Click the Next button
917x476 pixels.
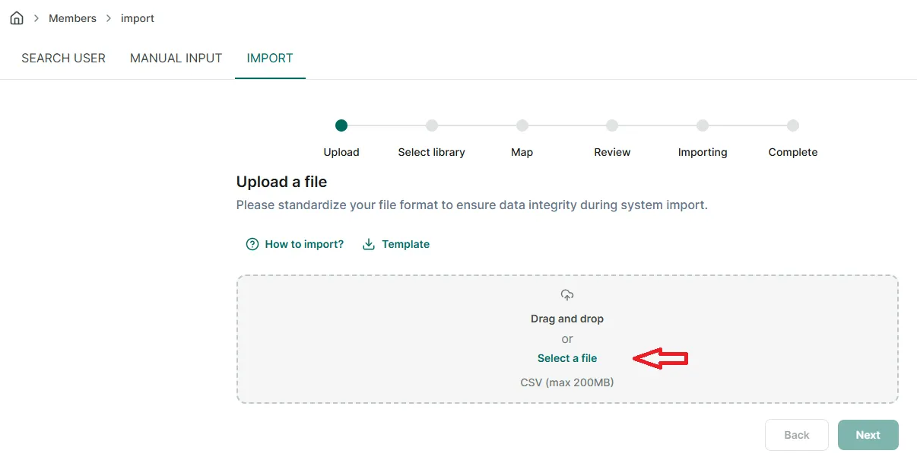point(868,435)
